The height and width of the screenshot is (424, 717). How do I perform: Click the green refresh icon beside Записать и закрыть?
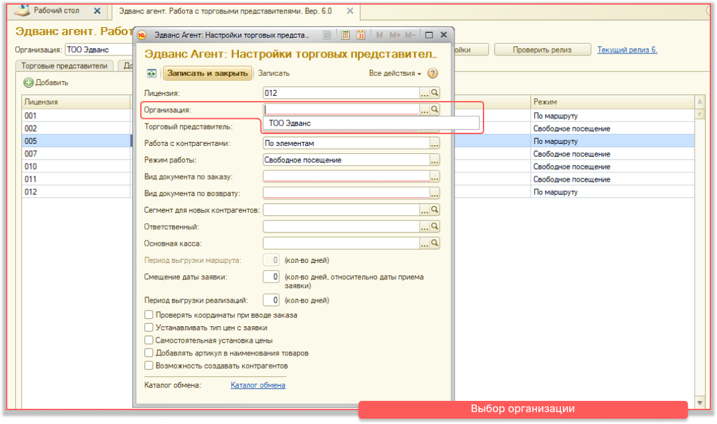pyautogui.click(x=151, y=73)
